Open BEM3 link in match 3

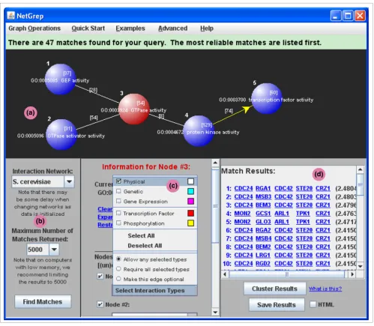click(263, 205)
